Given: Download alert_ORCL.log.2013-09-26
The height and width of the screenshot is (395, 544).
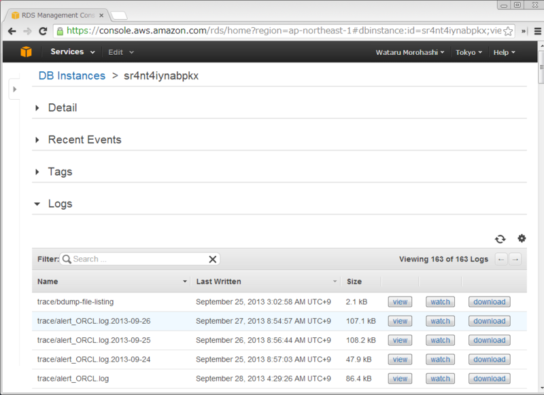Looking at the screenshot, I should coord(490,321).
